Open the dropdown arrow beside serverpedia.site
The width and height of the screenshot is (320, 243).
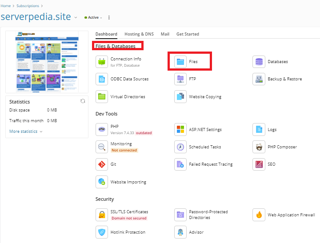76,18
